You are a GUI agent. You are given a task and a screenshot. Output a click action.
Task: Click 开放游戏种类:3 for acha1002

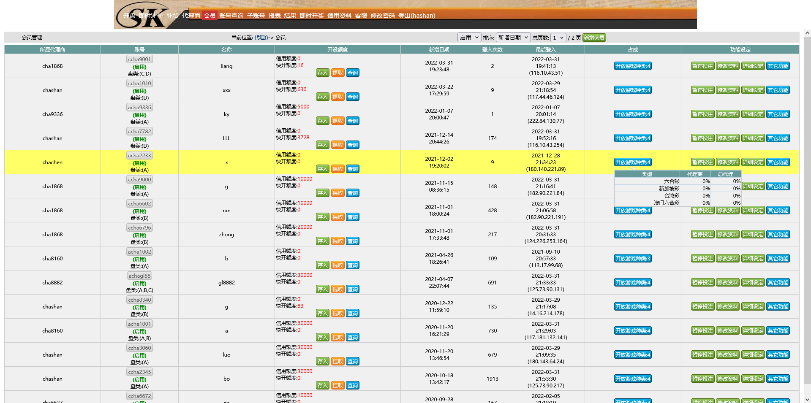point(633,259)
